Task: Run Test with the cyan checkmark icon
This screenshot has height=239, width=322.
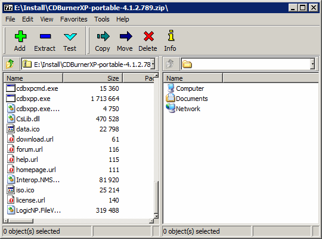Action: 70,36
